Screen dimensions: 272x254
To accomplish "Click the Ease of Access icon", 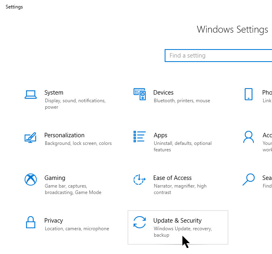I will (x=140, y=180).
